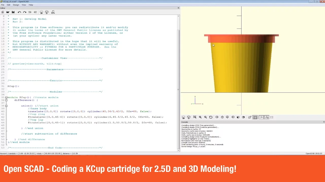Undo the last edit
The width and height of the screenshot is (325, 182).
[x=19, y=12]
